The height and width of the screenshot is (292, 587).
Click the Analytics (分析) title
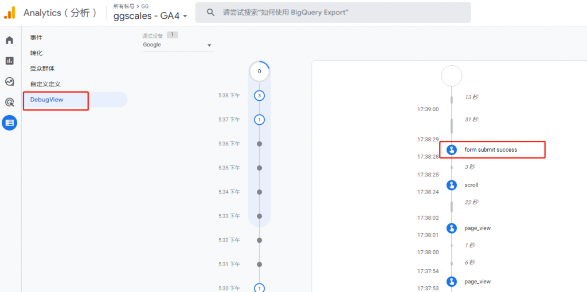click(60, 13)
